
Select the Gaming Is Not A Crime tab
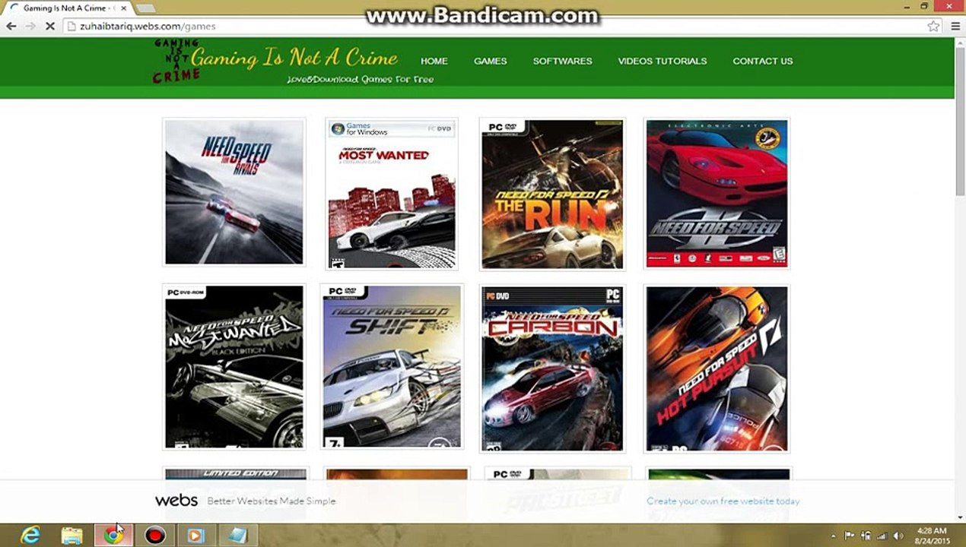[67, 8]
